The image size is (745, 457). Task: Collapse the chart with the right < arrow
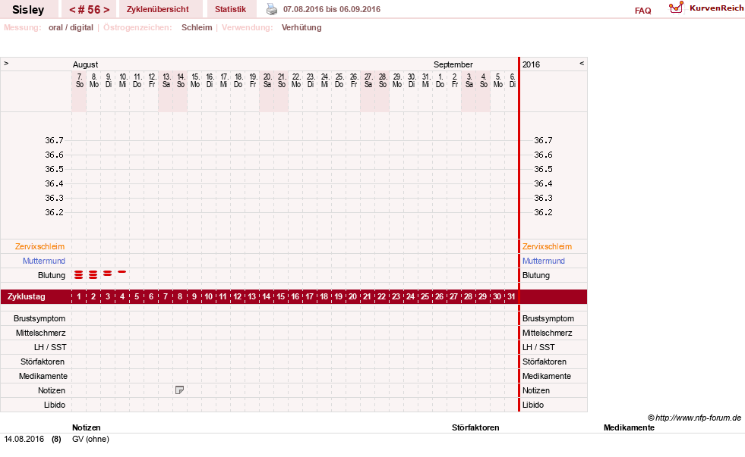(x=582, y=63)
